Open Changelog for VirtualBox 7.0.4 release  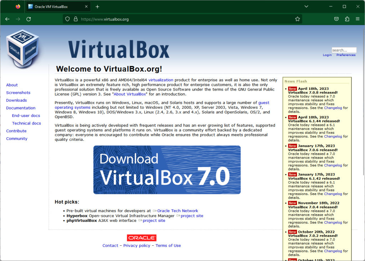333,222
